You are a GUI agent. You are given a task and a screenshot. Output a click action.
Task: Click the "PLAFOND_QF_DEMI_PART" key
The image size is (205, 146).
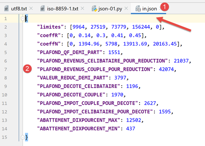[70, 52]
